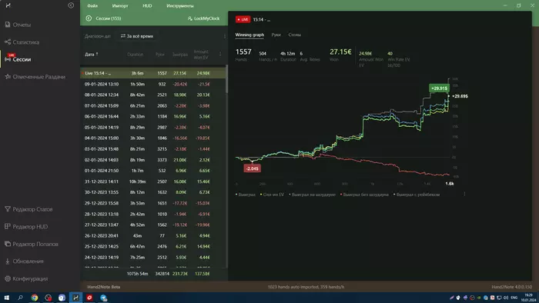Image resolution: width=539 pixels, height=303 pixels.
Task: Select session 29-12-2023 15:58
Action: click(x=153, y=203)
